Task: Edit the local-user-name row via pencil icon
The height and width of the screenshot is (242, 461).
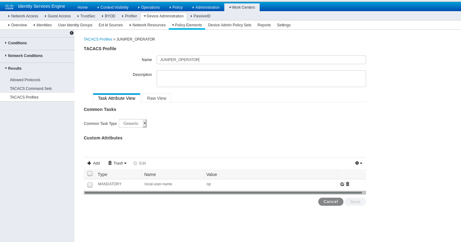Action: [x=342, y=184]
